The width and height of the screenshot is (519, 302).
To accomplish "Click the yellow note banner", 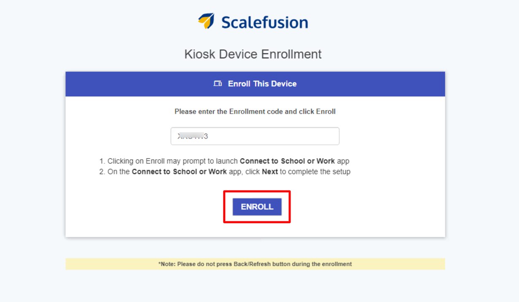I will 255,264.
